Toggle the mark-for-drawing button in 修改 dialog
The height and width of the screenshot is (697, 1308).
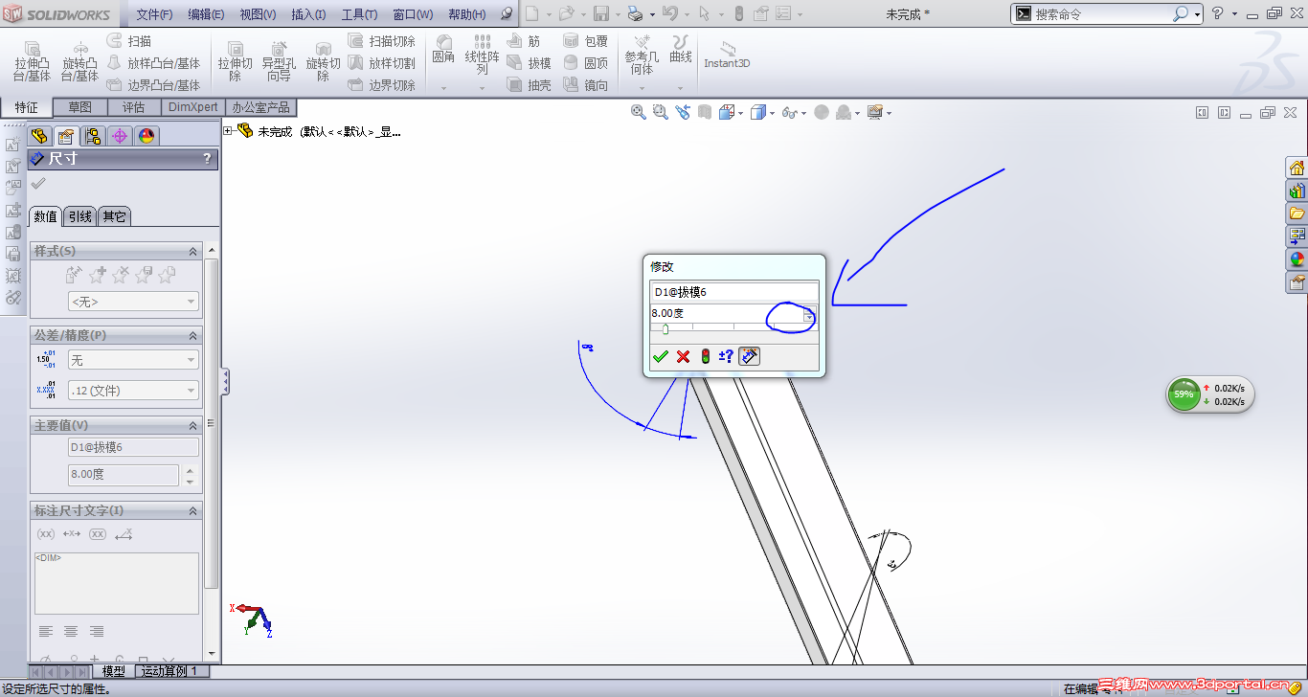750,356
